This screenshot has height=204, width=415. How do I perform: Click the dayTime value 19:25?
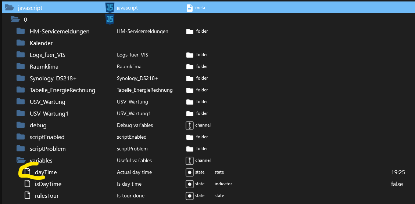click(x=398, y=172)
